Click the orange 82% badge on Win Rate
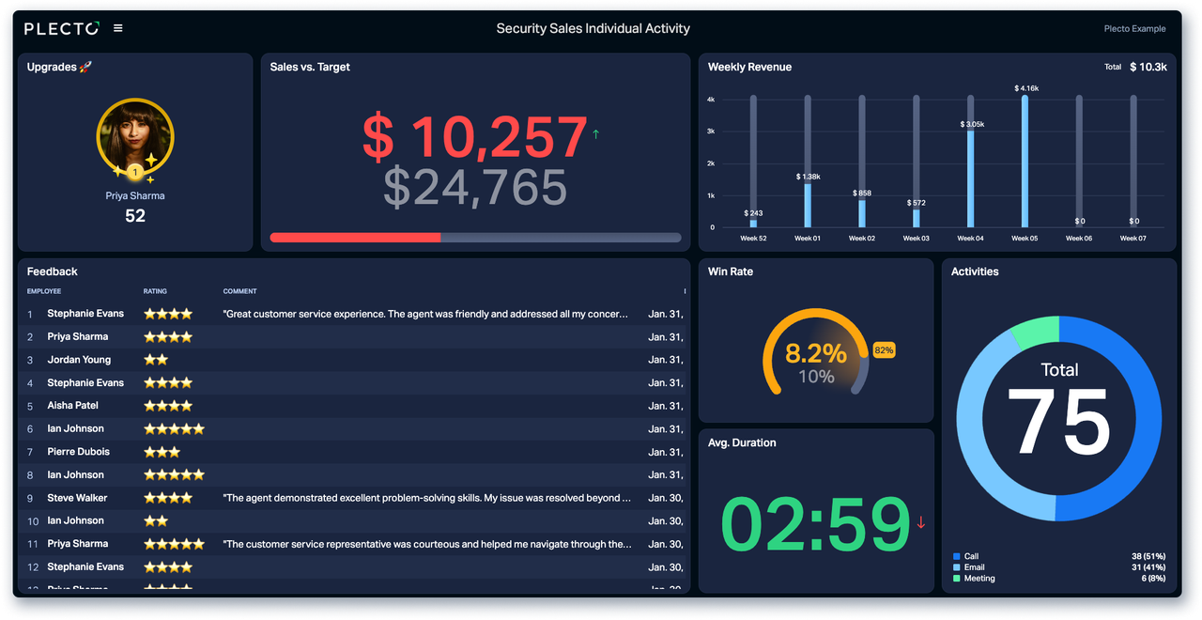The width and height of the screenshot is (1202, 620). click(884, 350)
